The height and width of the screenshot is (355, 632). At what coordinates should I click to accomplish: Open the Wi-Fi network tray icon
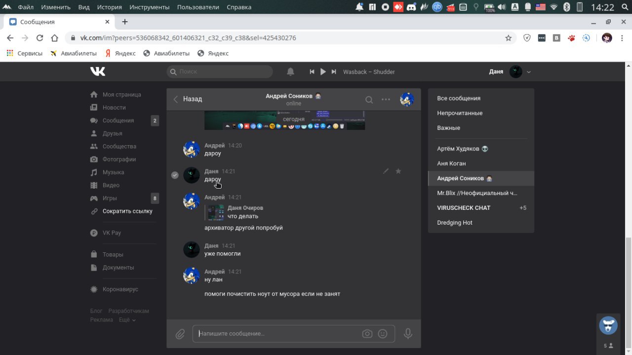pyautogui.click(x=553, y=7)
